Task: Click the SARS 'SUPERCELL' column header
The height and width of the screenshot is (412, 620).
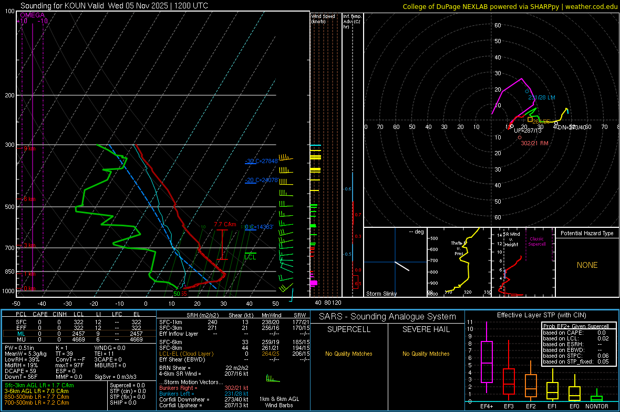Action: (x=349, y=329)
